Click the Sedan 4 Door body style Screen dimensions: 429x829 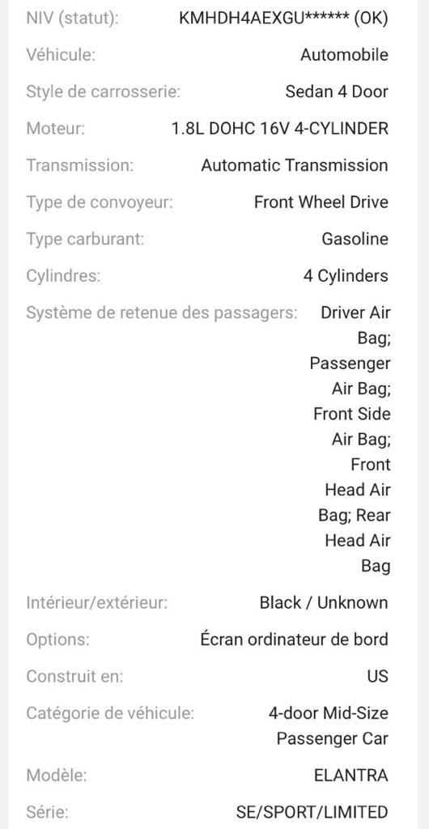tap(337, 91)
